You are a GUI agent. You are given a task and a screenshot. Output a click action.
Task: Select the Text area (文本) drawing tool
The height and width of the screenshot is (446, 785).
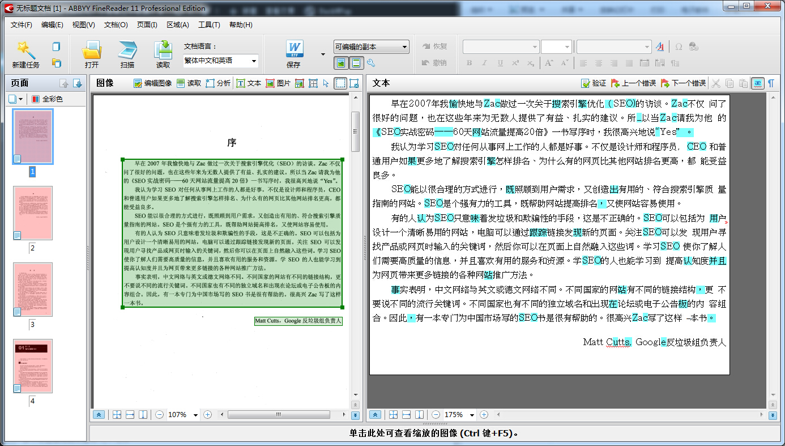(249, 83)
